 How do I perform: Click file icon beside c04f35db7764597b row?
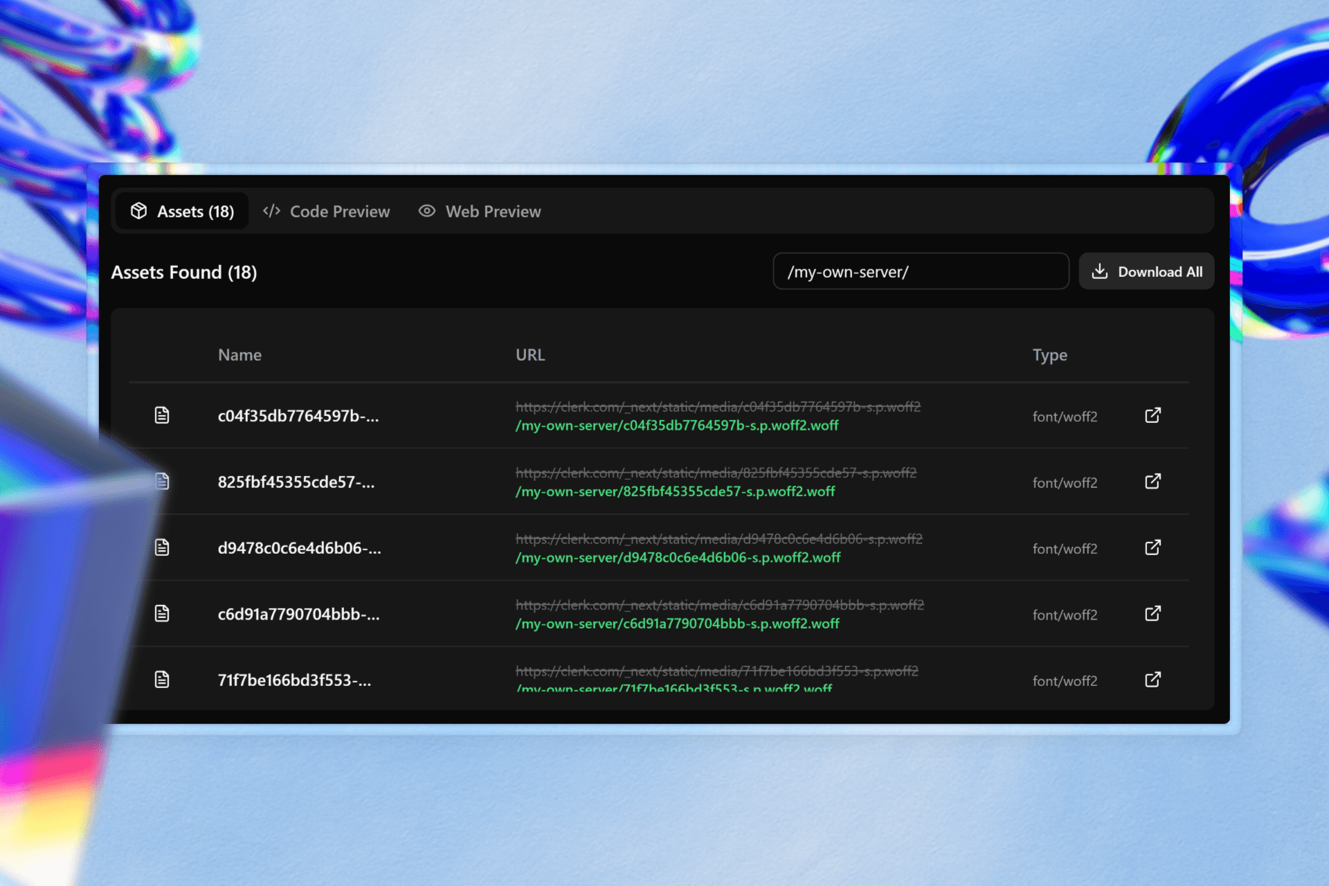coord(162,415)
